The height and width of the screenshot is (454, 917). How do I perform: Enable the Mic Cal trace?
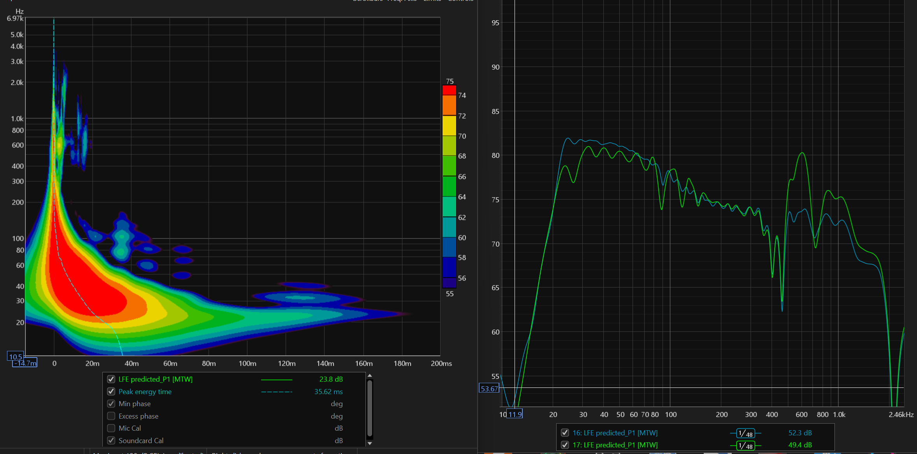click(x=111, y=428)
